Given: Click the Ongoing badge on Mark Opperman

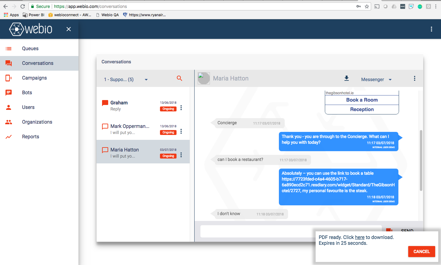Looking at the screenshot, I should 168,132.
